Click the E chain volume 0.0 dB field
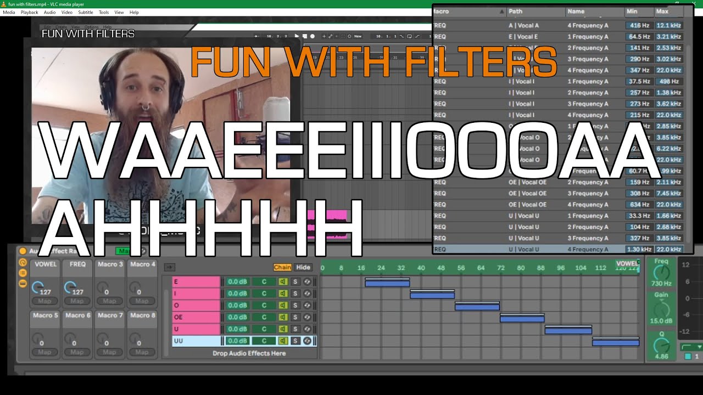The image size is (703, 395). [238, 282]
